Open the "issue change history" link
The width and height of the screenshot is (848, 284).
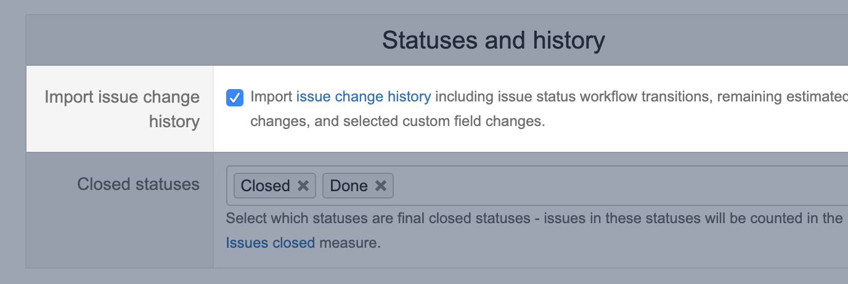click(363, 97)
